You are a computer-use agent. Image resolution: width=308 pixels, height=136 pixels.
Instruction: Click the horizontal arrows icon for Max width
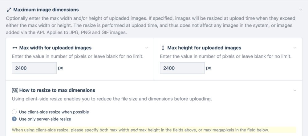click(14, 48)
